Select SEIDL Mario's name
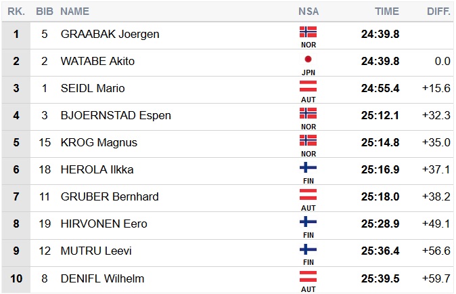This screenshot has height=294, width=456. 93,88
